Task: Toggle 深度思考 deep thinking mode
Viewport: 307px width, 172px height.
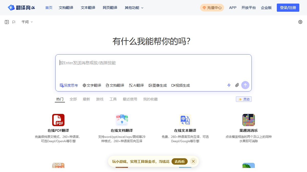Action: point(69,85)
